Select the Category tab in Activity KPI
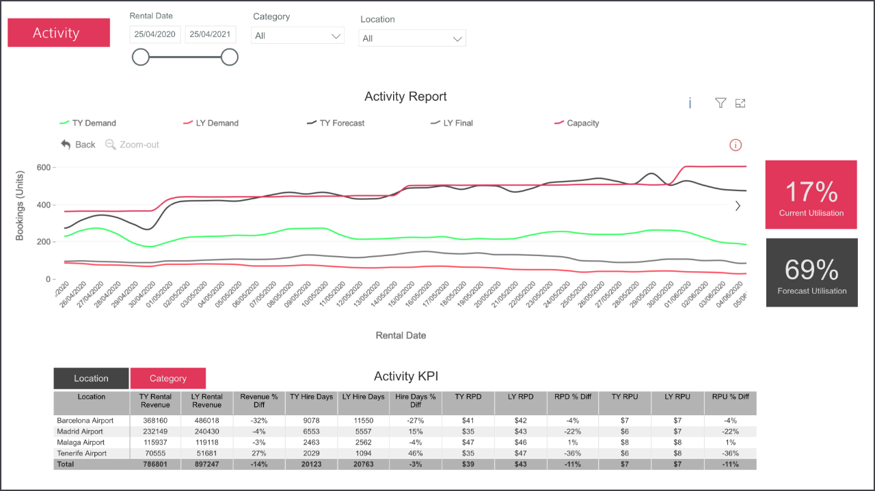 pos(167,378)
